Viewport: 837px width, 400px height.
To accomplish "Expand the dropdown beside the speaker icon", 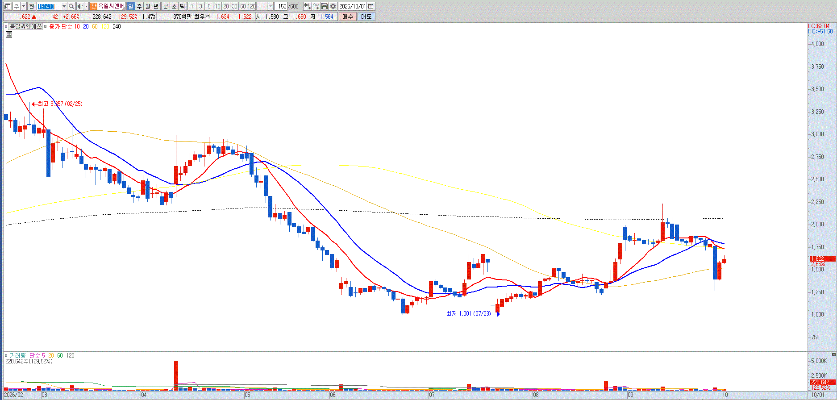I will pos(86,6).
